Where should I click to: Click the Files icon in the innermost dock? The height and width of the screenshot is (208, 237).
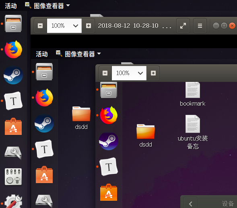point(109,90)
